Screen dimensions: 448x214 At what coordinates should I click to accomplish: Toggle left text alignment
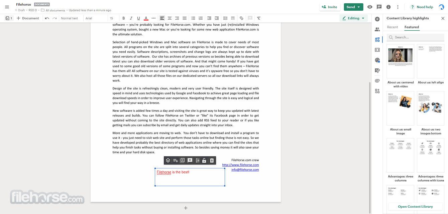(162, 18)
